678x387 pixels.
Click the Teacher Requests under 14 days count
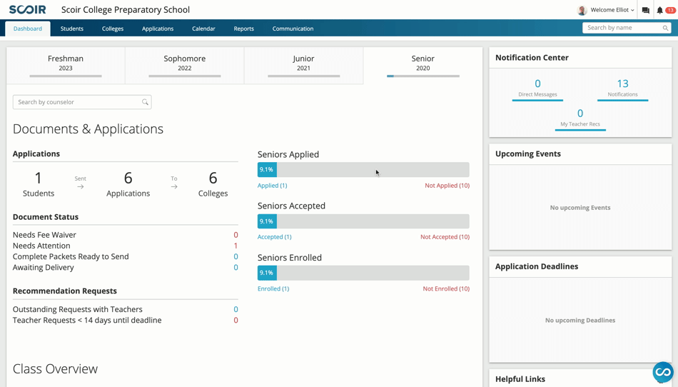click(x=236, y=320)
